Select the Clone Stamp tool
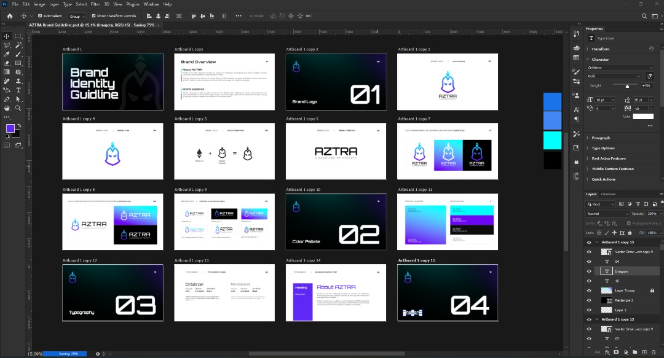The image size is (664, 358). 18,81
